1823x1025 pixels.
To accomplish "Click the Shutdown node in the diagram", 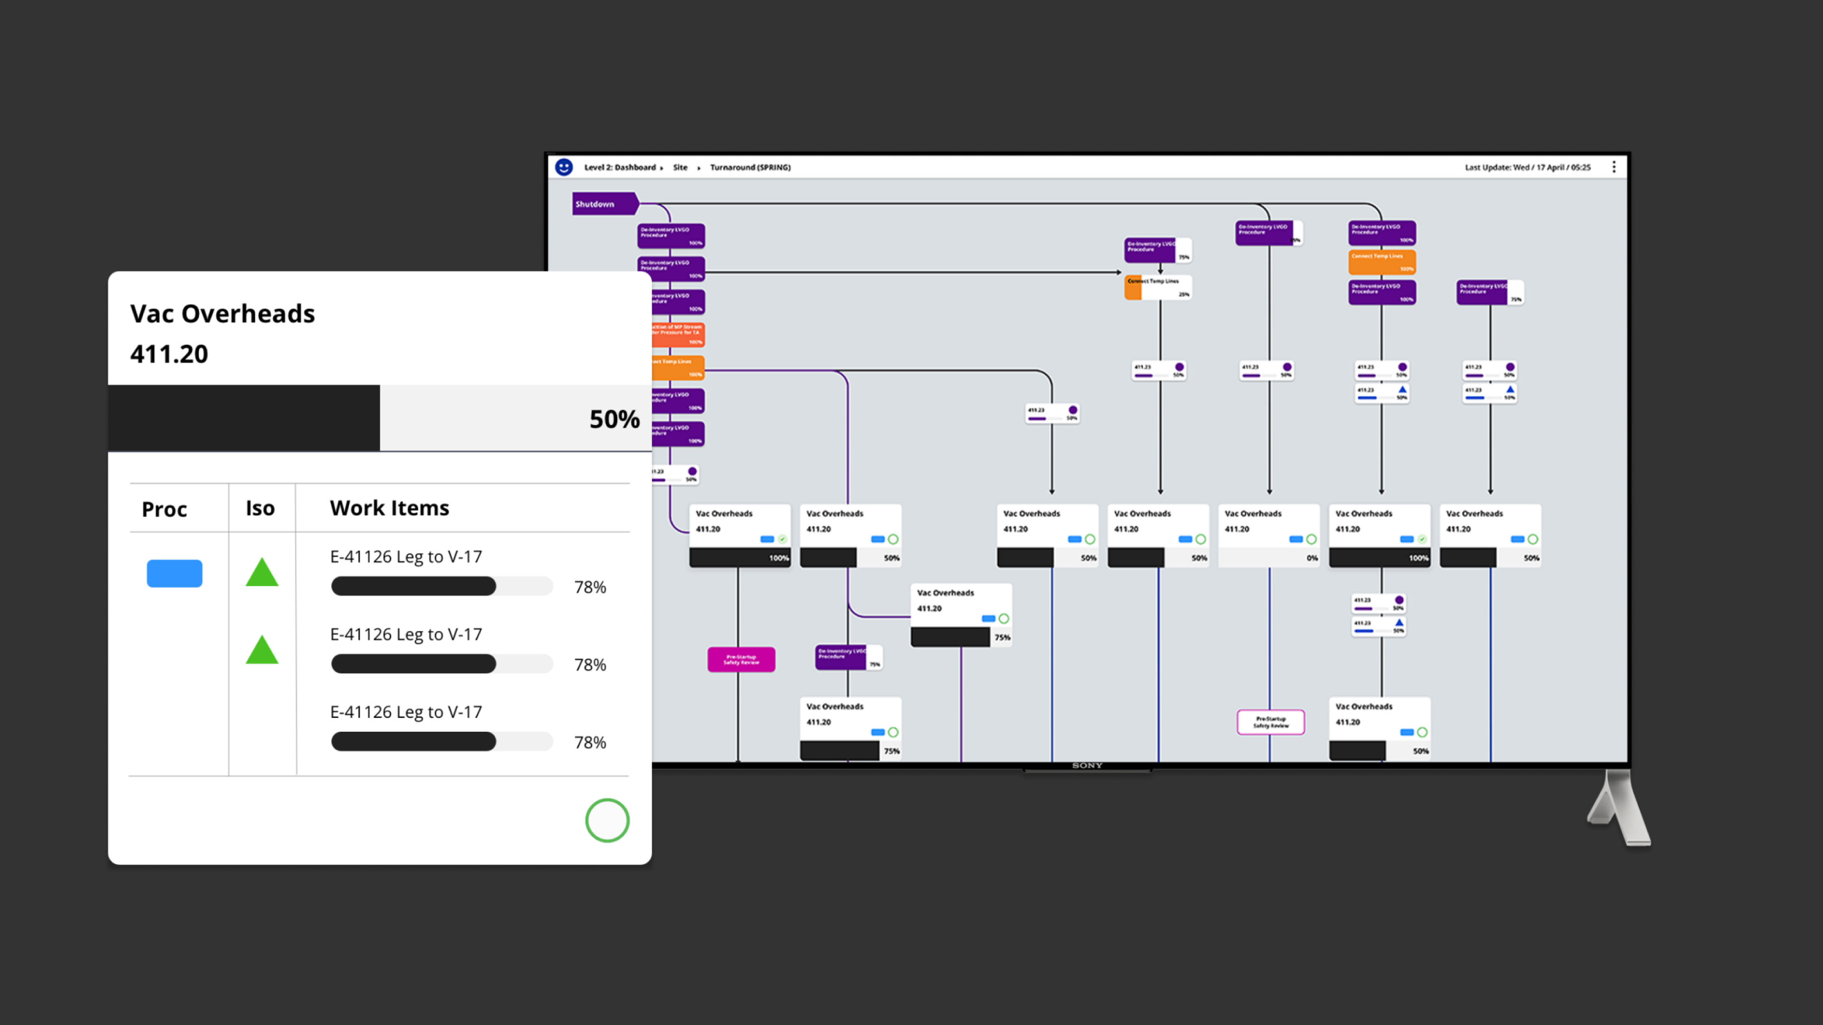I will pyautogui.click(x=600, y=204).
